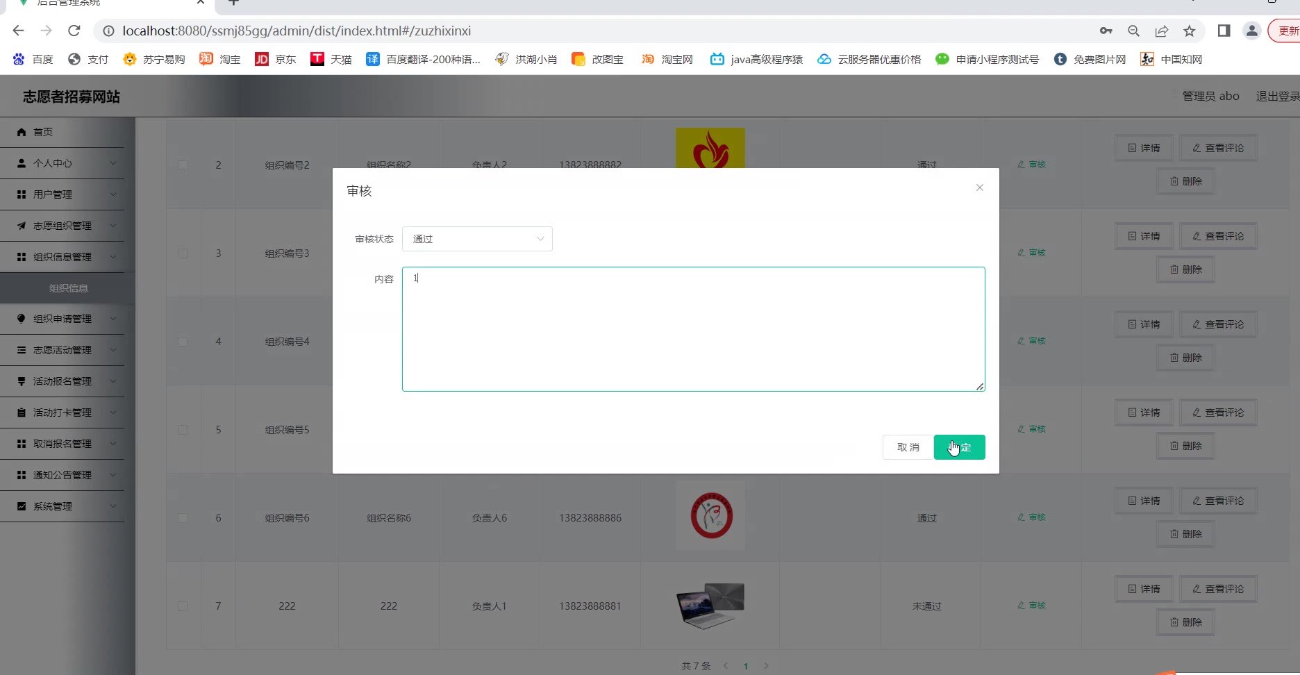Open the 审核状态 dropdown showing 通过
The height and width of the screenshot is (675, 1300).
(x=477, y=239)
